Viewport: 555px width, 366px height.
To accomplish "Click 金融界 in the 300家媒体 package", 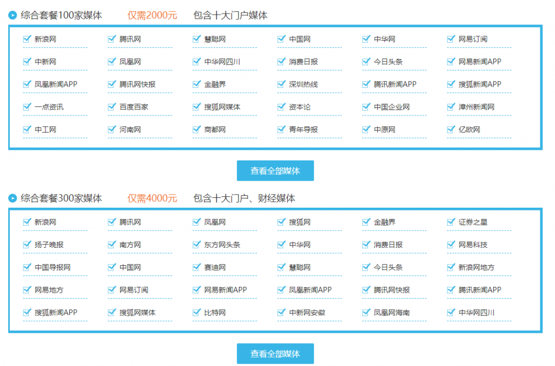I will [x=384, y=222].
